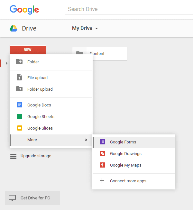Click the red NEW button
Image resolution: width=193 pixels, height=210 pixels.
[x=28, y=50]
